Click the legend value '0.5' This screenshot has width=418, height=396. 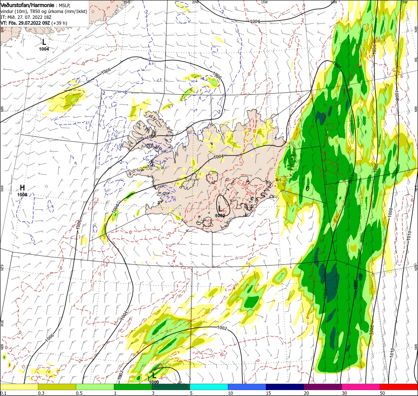[79, 393]
